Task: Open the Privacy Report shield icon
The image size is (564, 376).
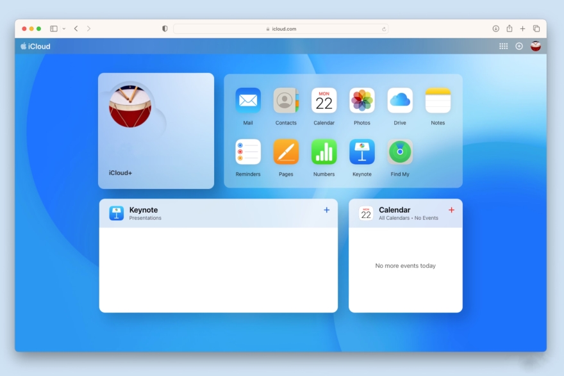Action: pyautogui.click(x=165, y=28)
